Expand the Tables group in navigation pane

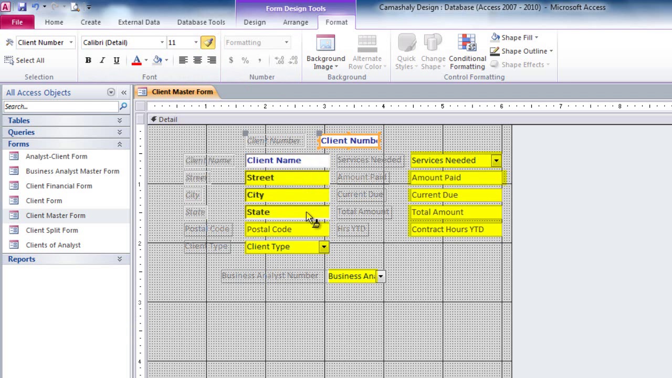120,121
